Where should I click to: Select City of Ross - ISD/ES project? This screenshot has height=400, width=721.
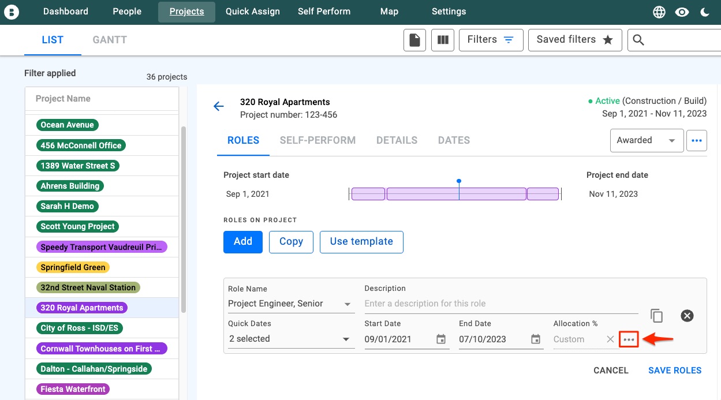[x=80, y=328]
